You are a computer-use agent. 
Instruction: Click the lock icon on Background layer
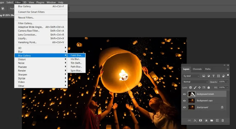click(x=222, y=107)
